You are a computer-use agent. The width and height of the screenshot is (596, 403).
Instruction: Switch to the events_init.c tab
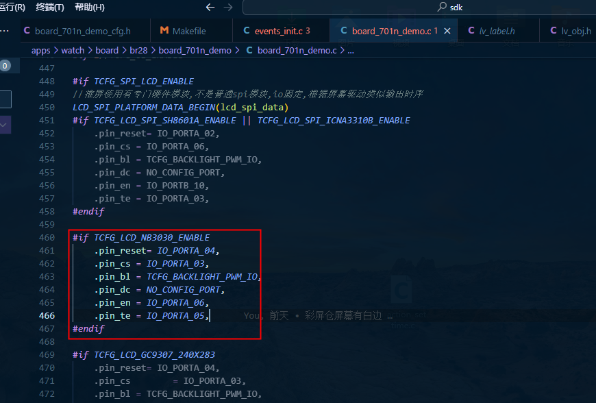click(x=282, y=31)
